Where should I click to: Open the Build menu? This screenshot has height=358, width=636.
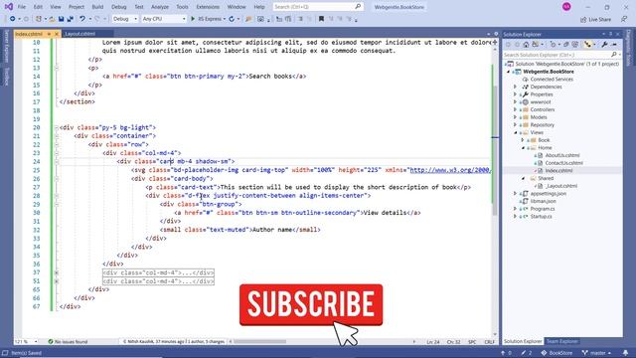pos(97,7)
